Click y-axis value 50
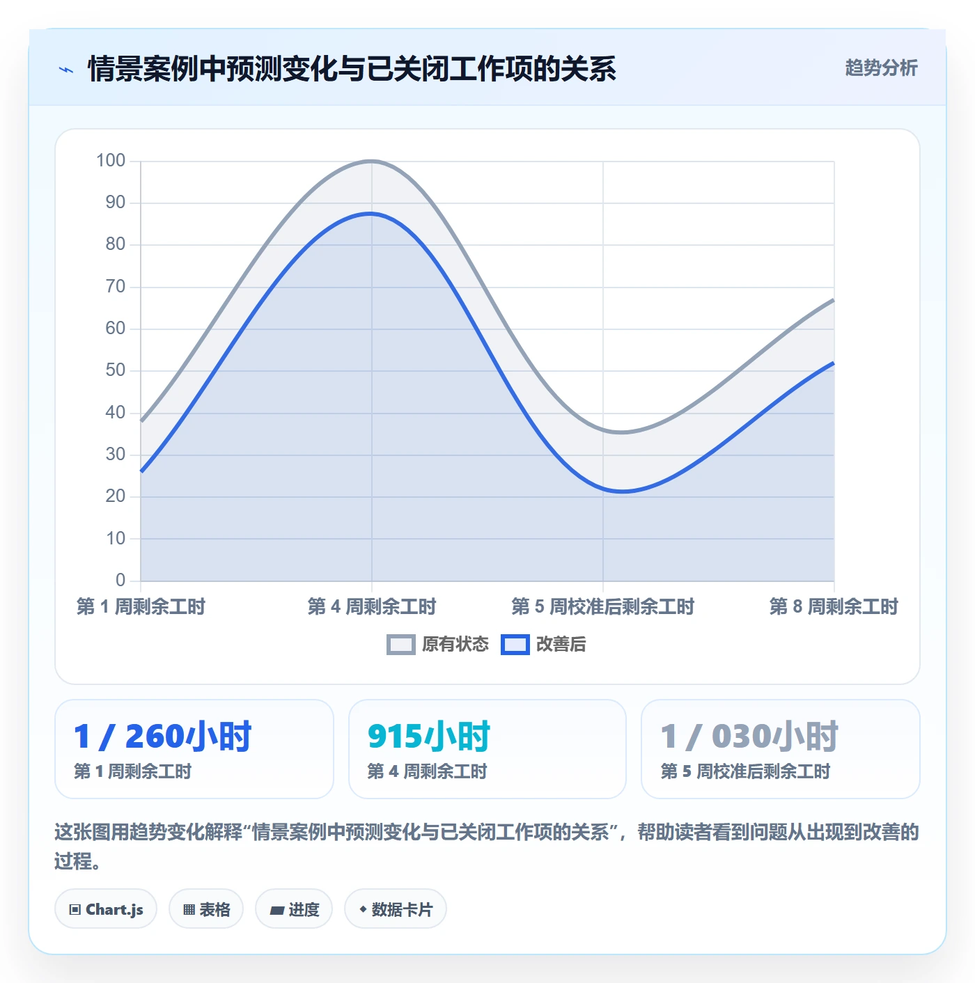 pyautogui.click(x=116, y=370)
